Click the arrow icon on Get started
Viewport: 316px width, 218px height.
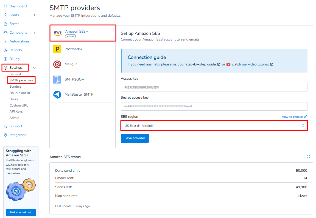[x=30, y=212]
